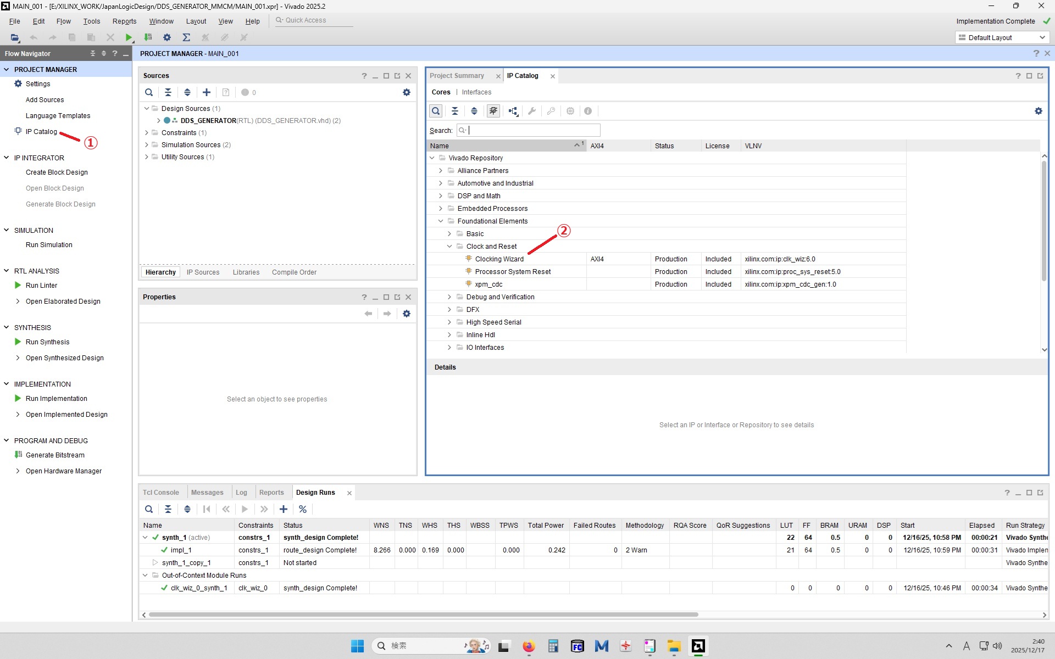This screenshot has width=1055, height=659.
Task: Click Create Block Design link
Action: (57, 172)
